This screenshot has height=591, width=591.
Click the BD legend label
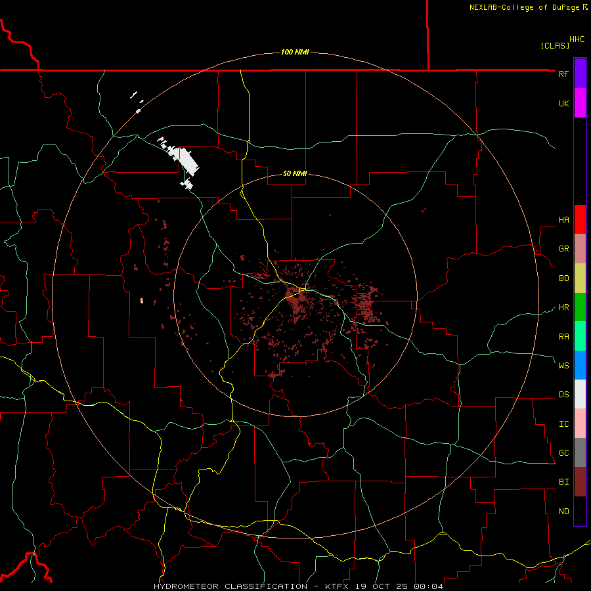coord(563,278)
